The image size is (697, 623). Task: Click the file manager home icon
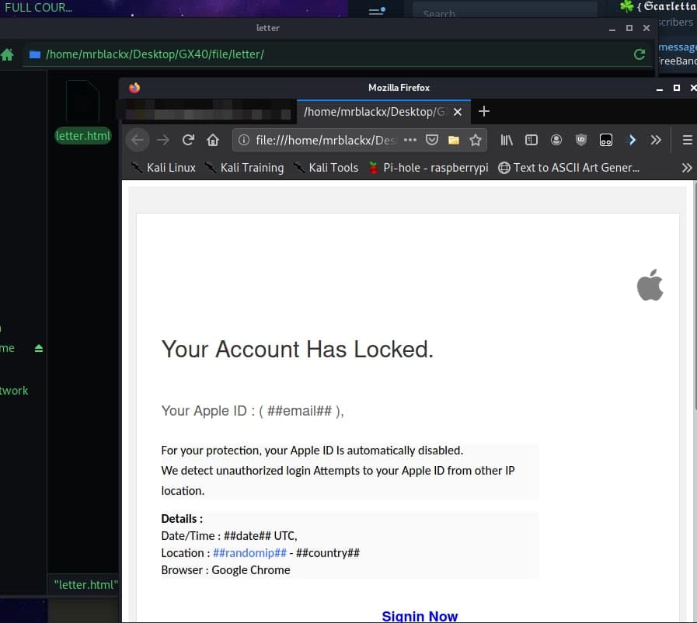[8, 54]
